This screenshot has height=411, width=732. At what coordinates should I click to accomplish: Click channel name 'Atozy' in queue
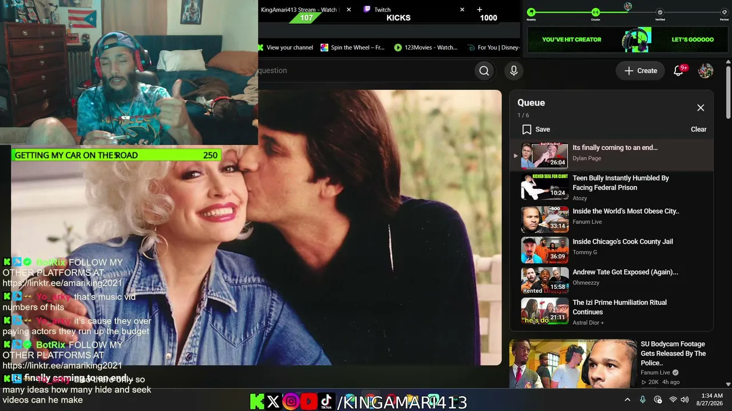point(580,199)
